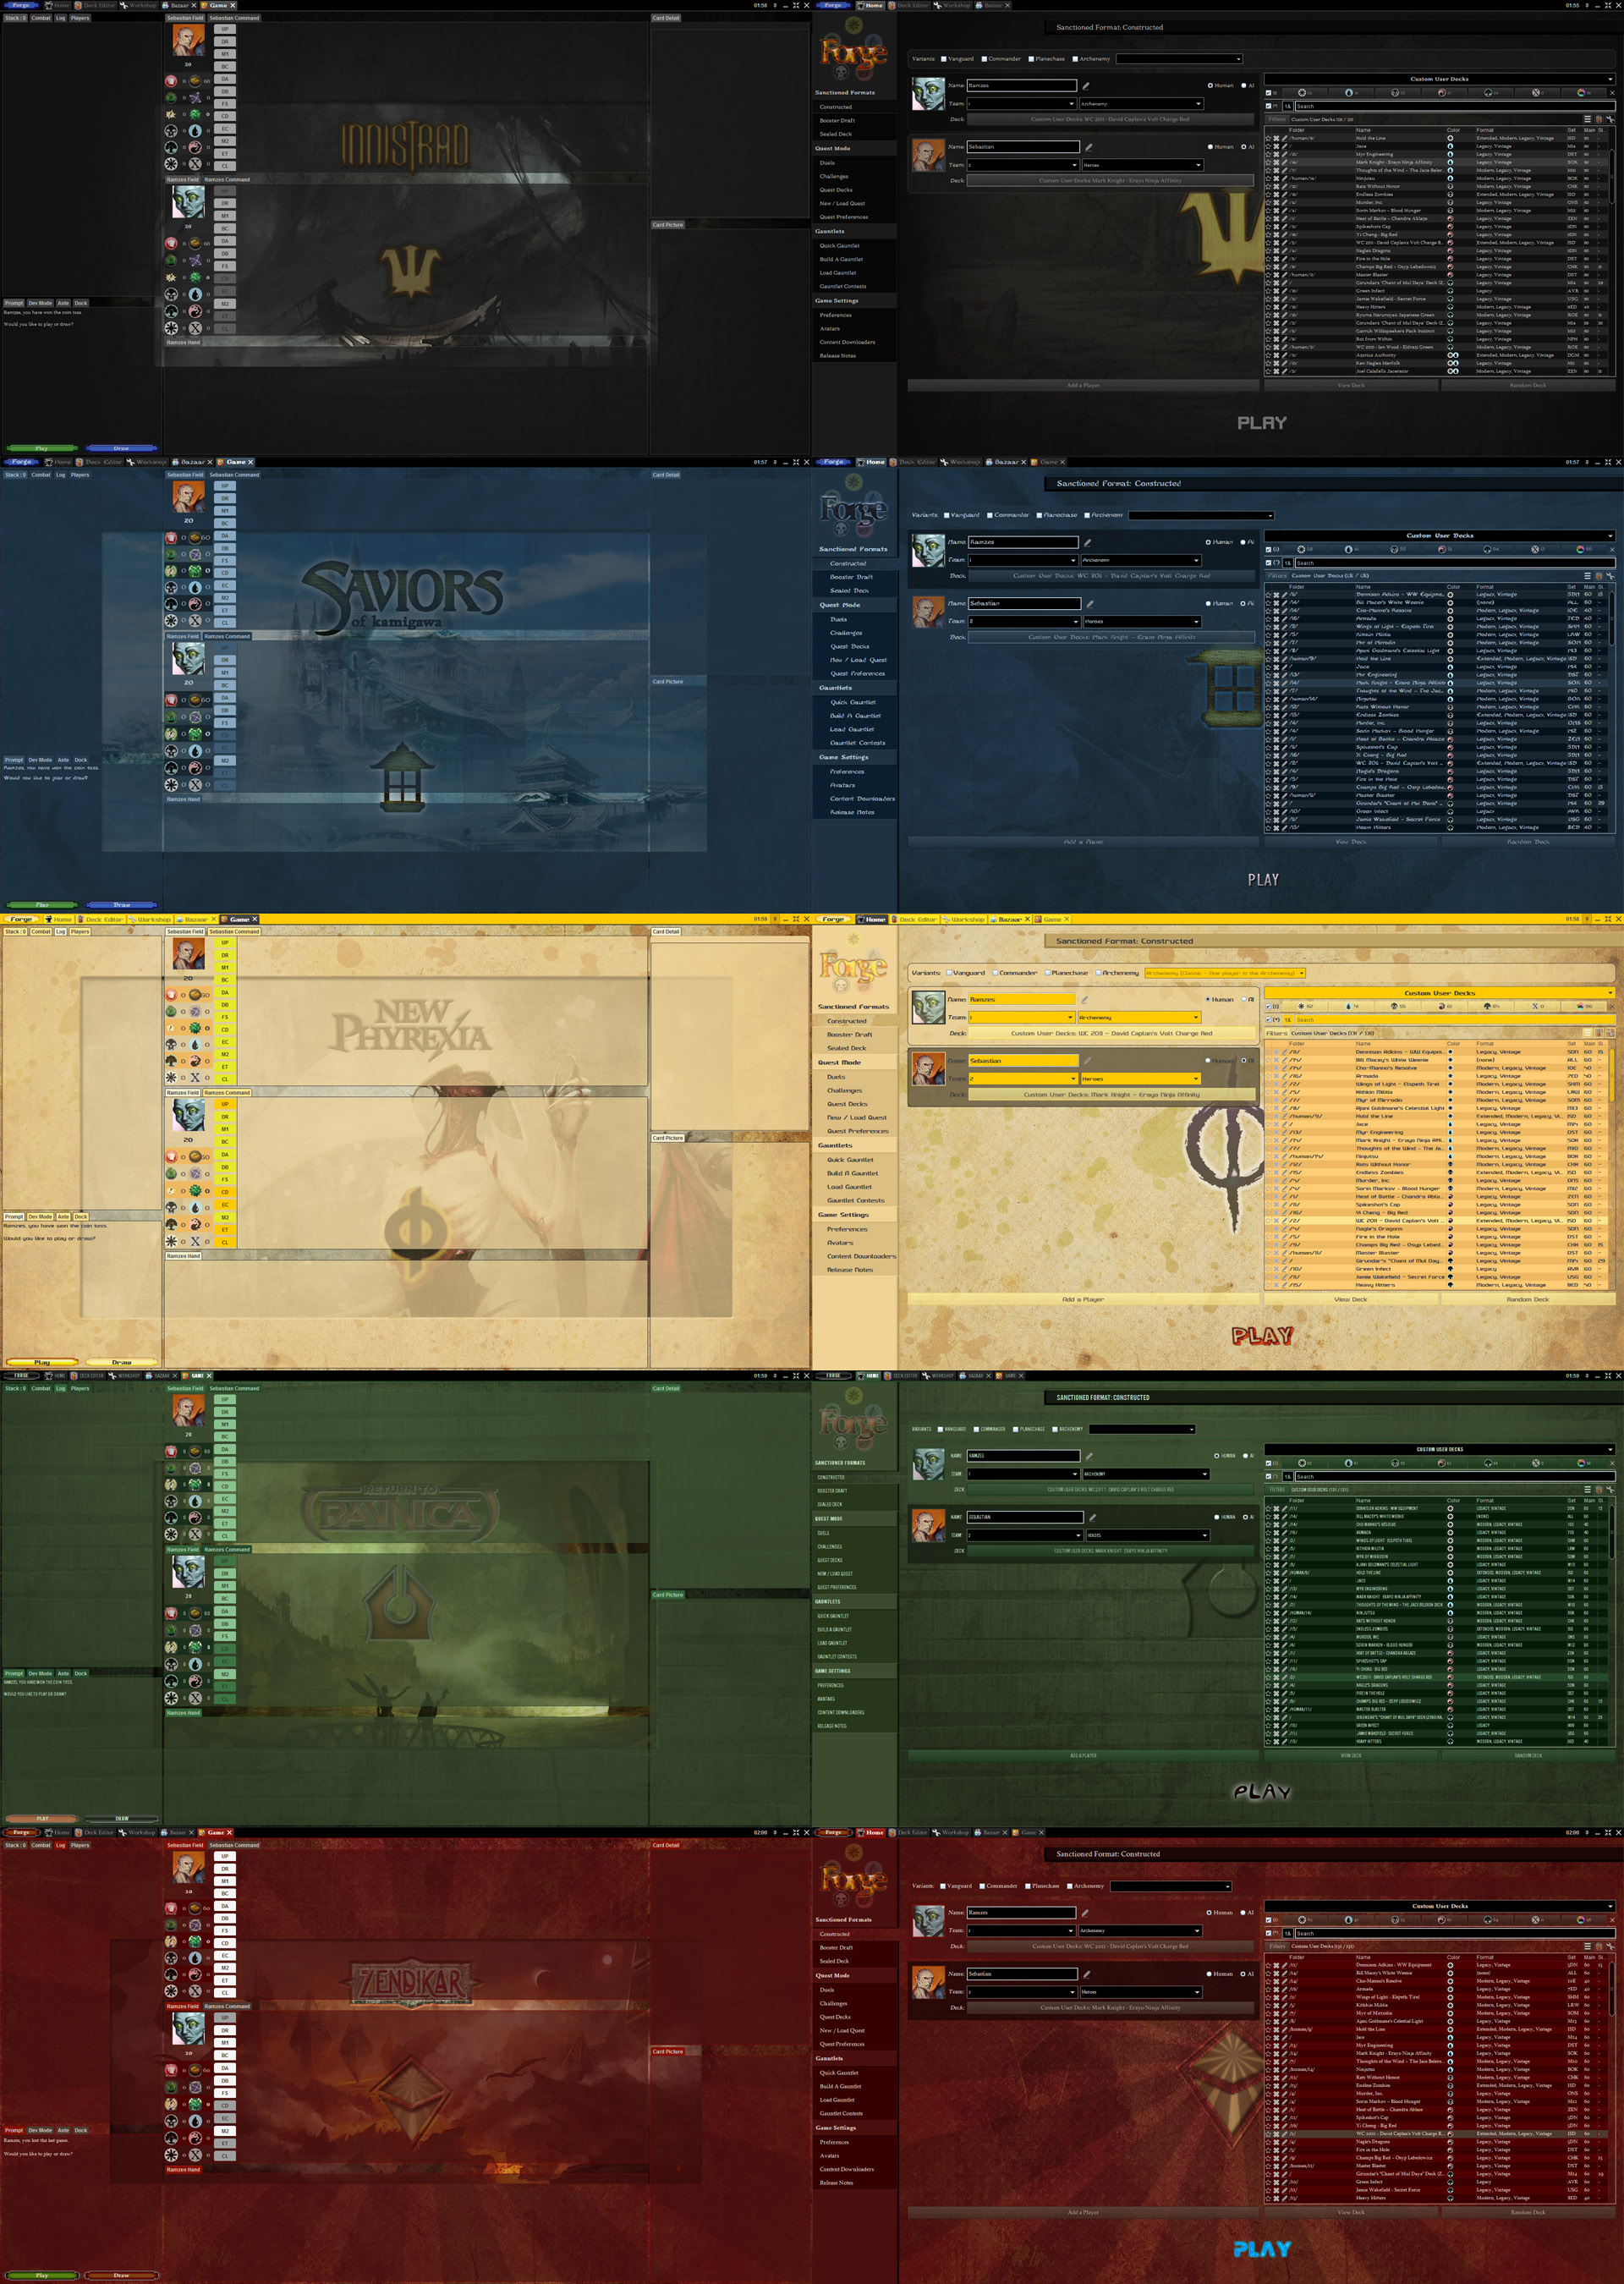The width and height of the screenshot is (1624, 2284).
Task: Click Sebastian's avatar in the blue Kamigawa game screen
Action: point(188,496)
